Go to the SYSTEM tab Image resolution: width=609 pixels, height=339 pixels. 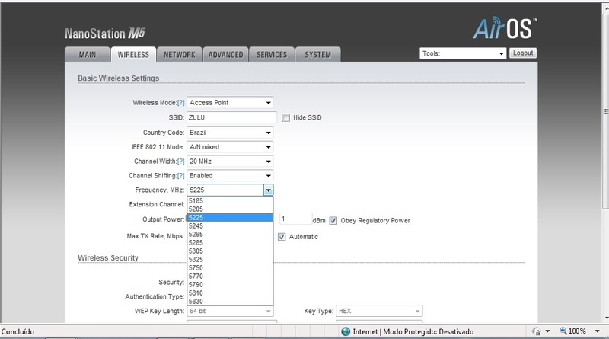click(317, 55)
